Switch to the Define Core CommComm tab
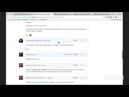129x97 pixels. tap(63, 14)
